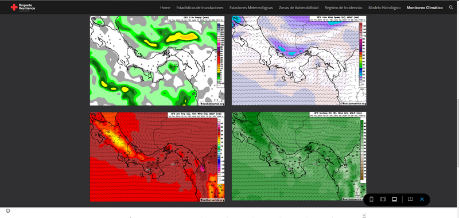The image size is (459, 218).
Task: View the GFS temperature map
Action: point(157,157)
